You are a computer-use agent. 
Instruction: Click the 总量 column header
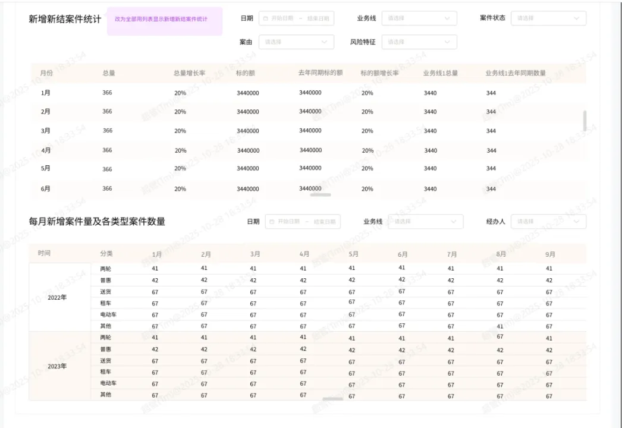tap(107, 73)
